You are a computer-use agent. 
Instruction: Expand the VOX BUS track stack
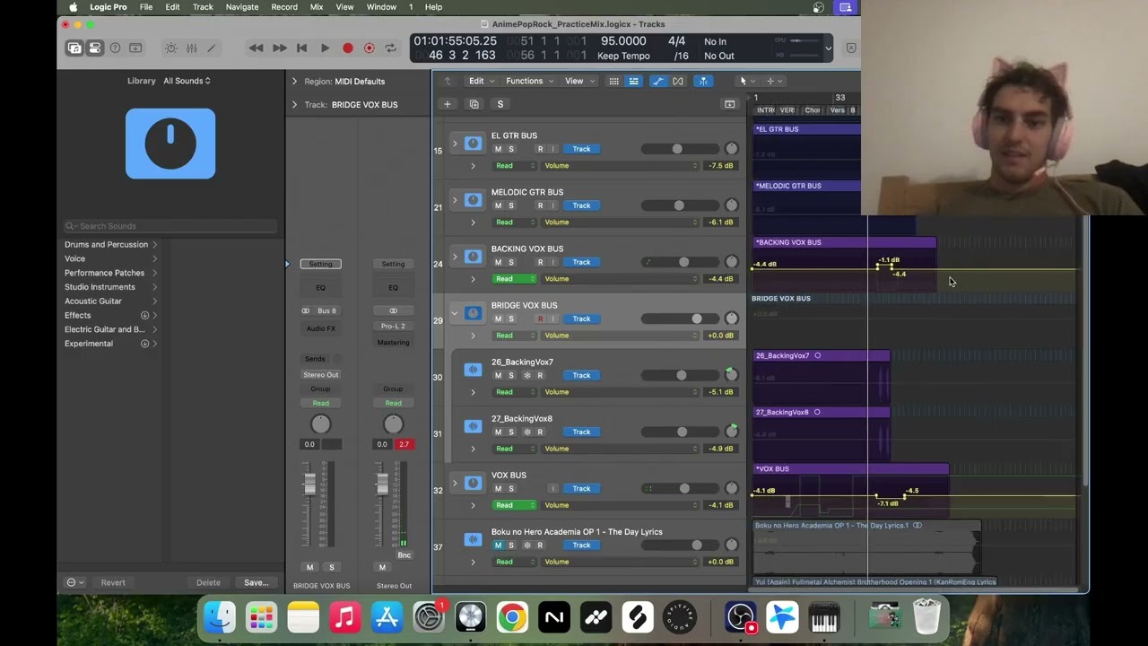(x=455, y=483)
